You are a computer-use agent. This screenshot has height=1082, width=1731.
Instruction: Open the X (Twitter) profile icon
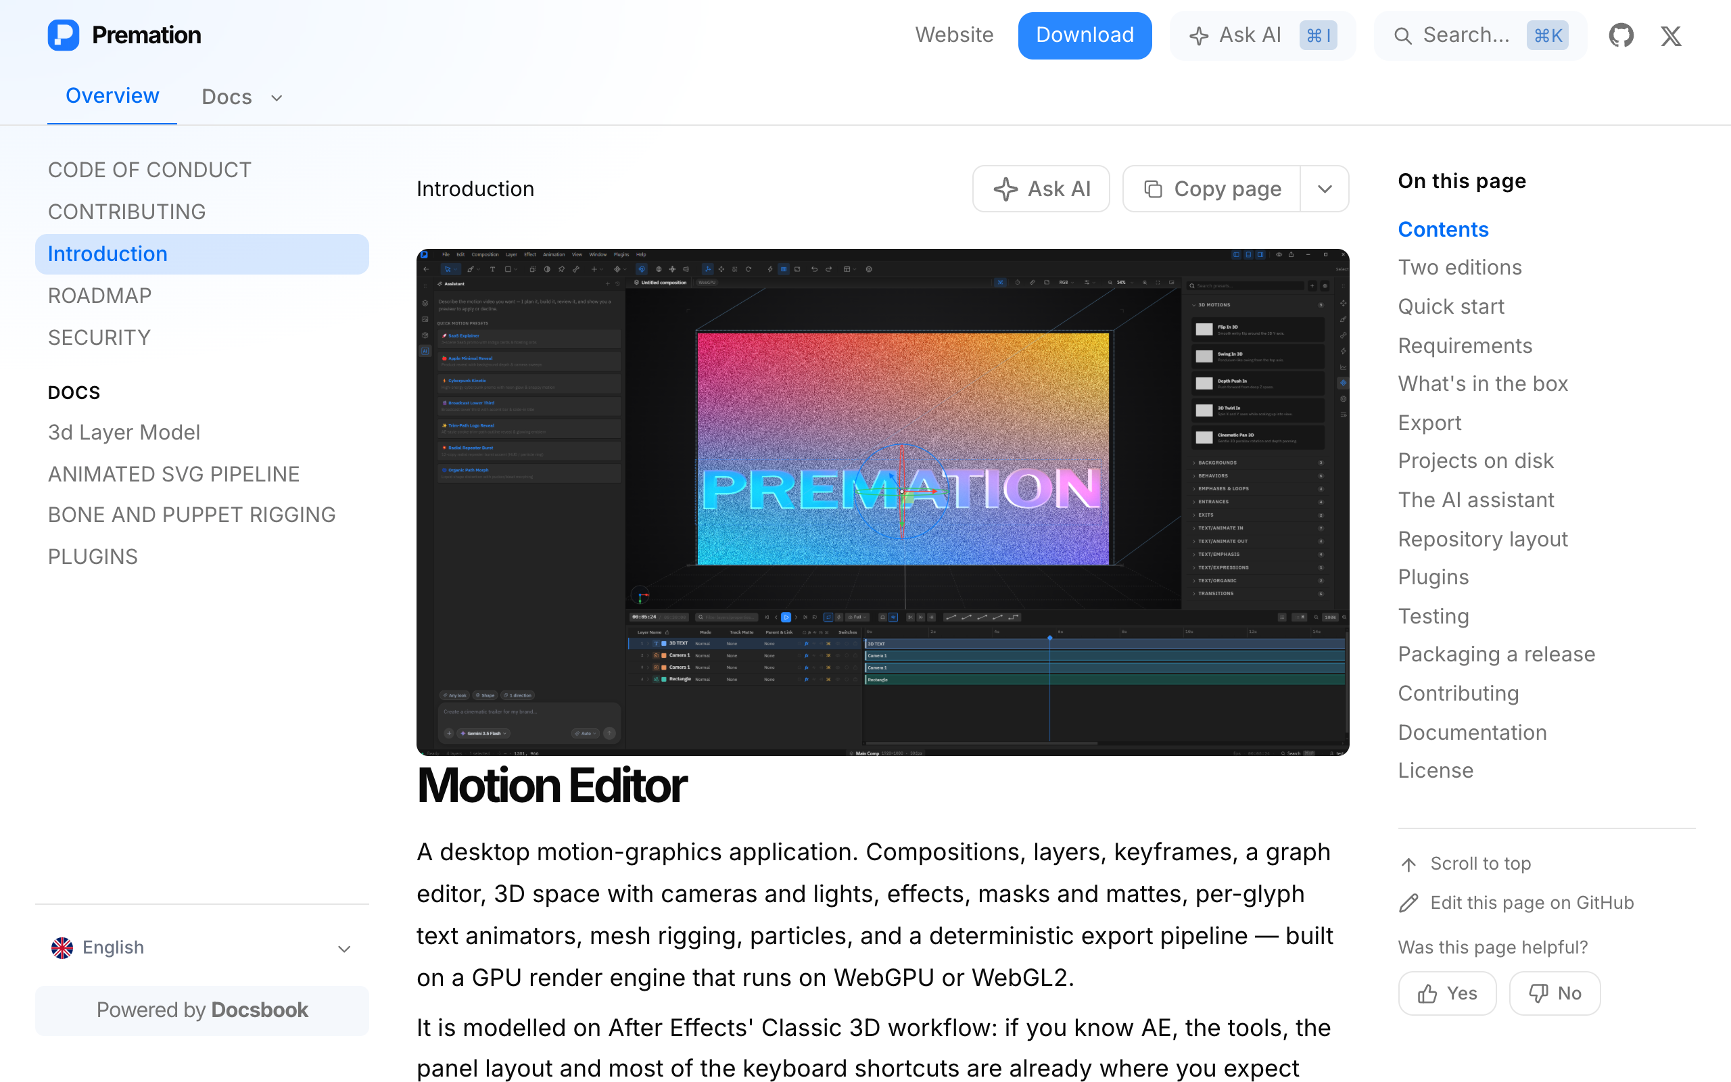pos(1671,35)
